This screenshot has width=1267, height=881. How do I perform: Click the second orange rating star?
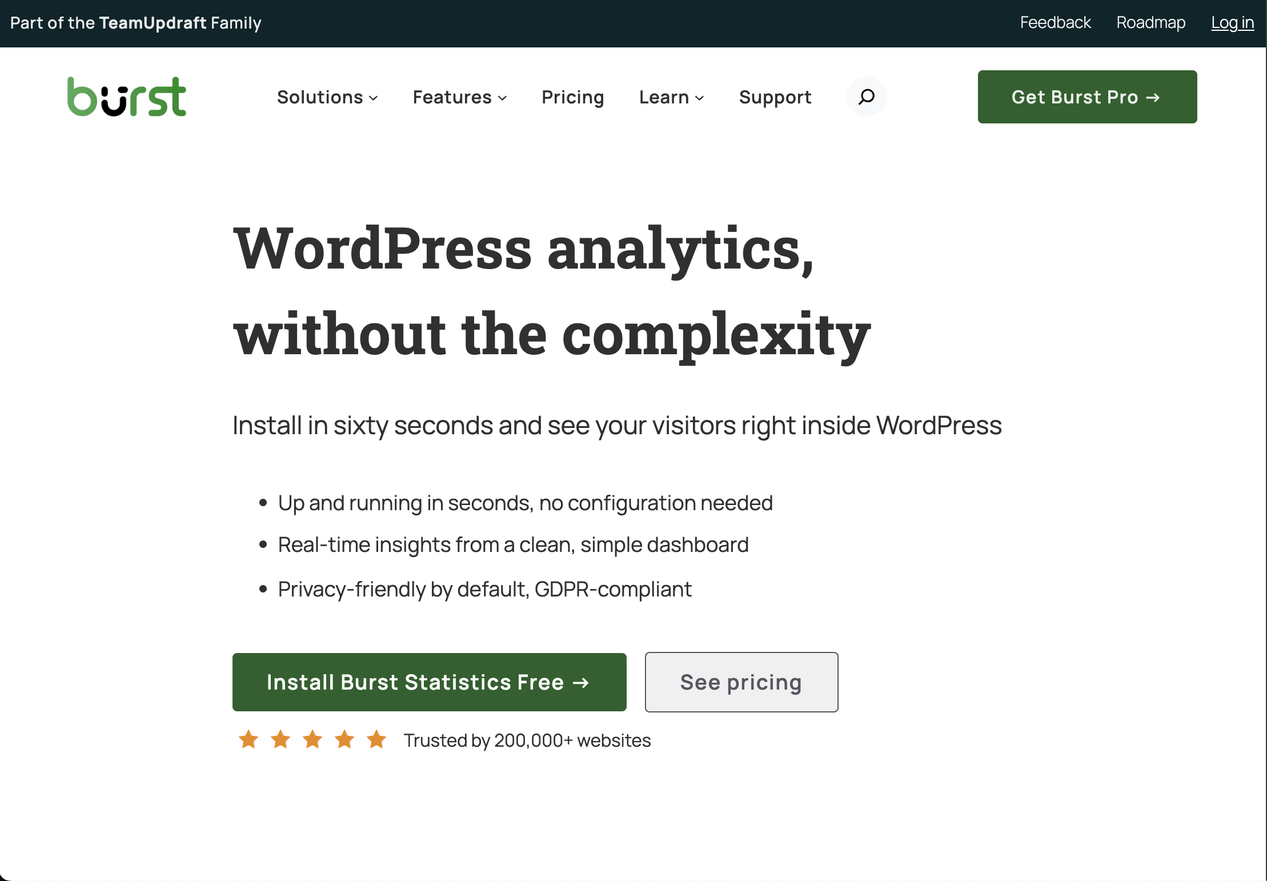point(280,739)
